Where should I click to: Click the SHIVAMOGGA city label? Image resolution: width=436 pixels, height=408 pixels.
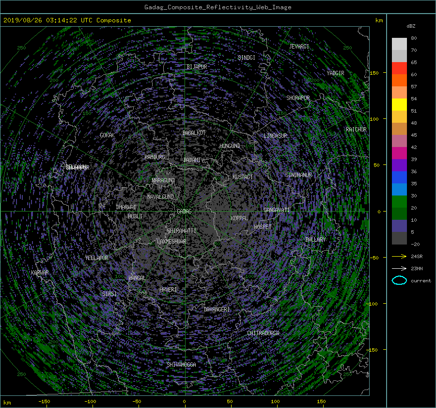[x=181, y=365]
